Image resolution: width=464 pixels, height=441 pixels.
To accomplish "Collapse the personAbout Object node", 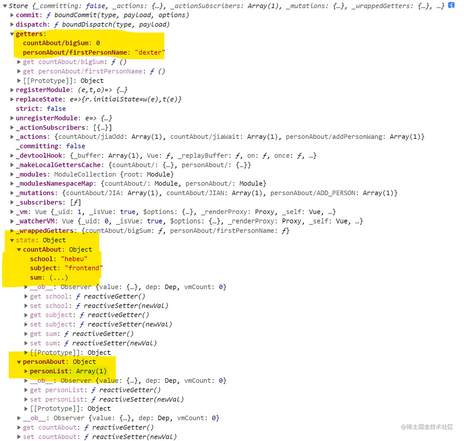I will pyautogui.click(x=19, y=362).
